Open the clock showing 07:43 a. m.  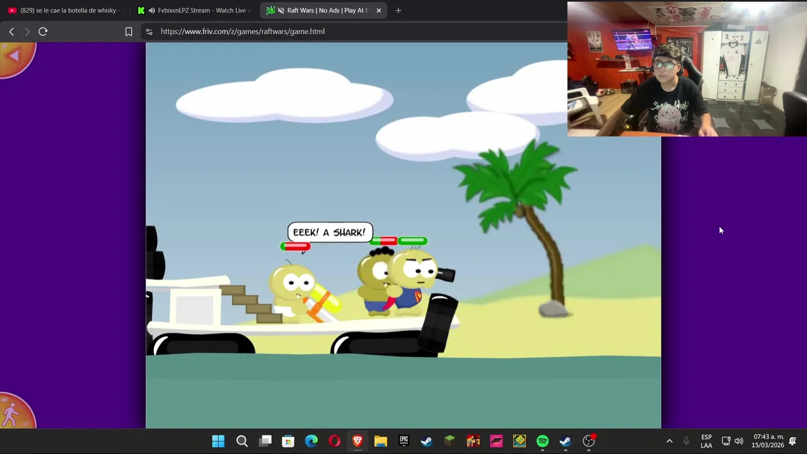point(767,441)
